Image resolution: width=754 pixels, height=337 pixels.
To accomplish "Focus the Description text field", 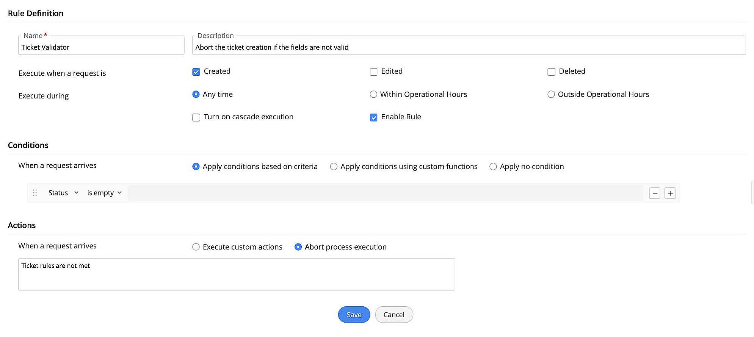I will [x=469, y=47].
